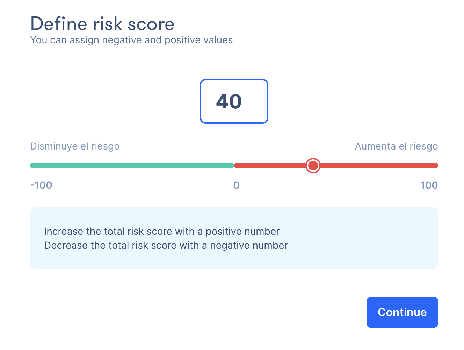Click the red portion of the slider track
Screen dimensions: 464x350
click(x=367, y=165)
